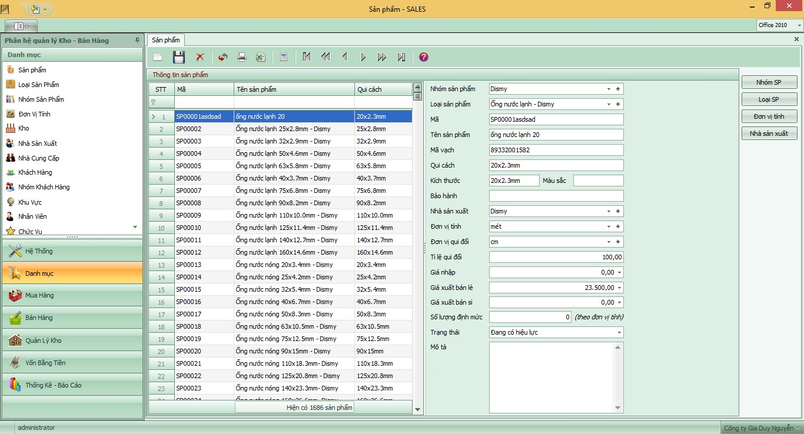Go to next record arrow
The image size is (804, 434).
point(363,57)
